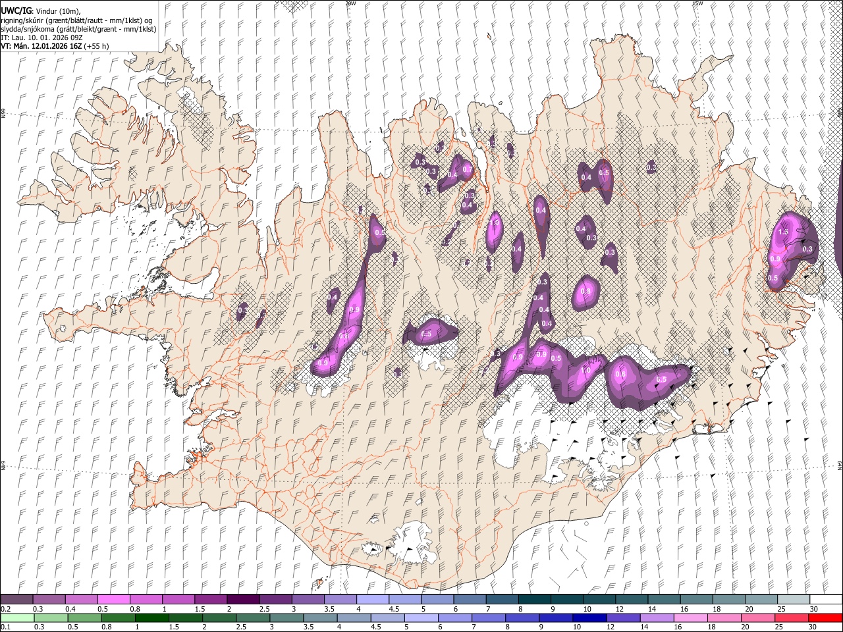Click the grey-blue rain swatch at 4

click(x=353, y=618)
